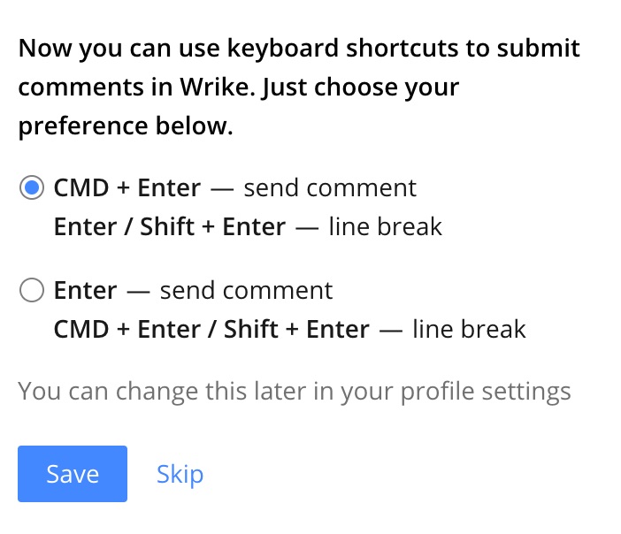This screenshot has width=621, height=534.
Task: Click "send comment" text in the second option
Action: point(246,290)
